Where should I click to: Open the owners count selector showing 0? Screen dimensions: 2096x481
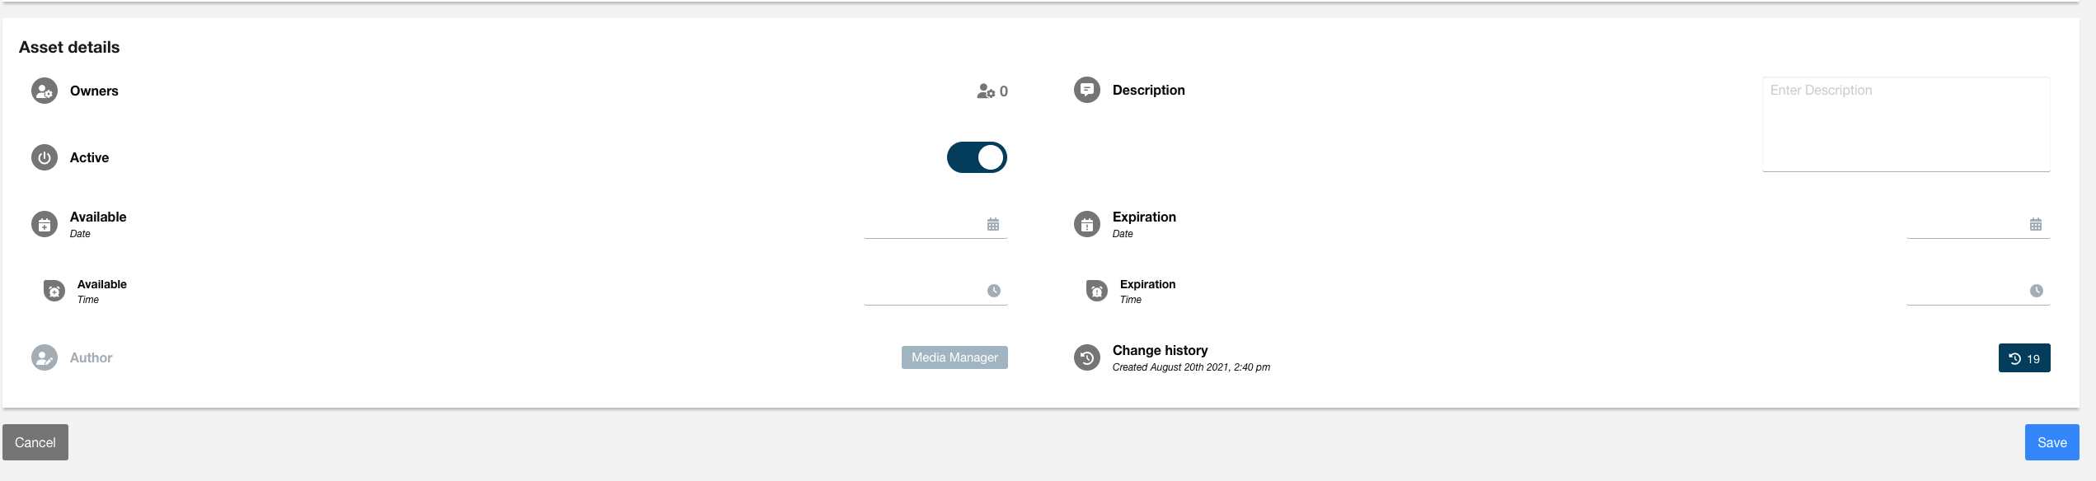point(992,91)
